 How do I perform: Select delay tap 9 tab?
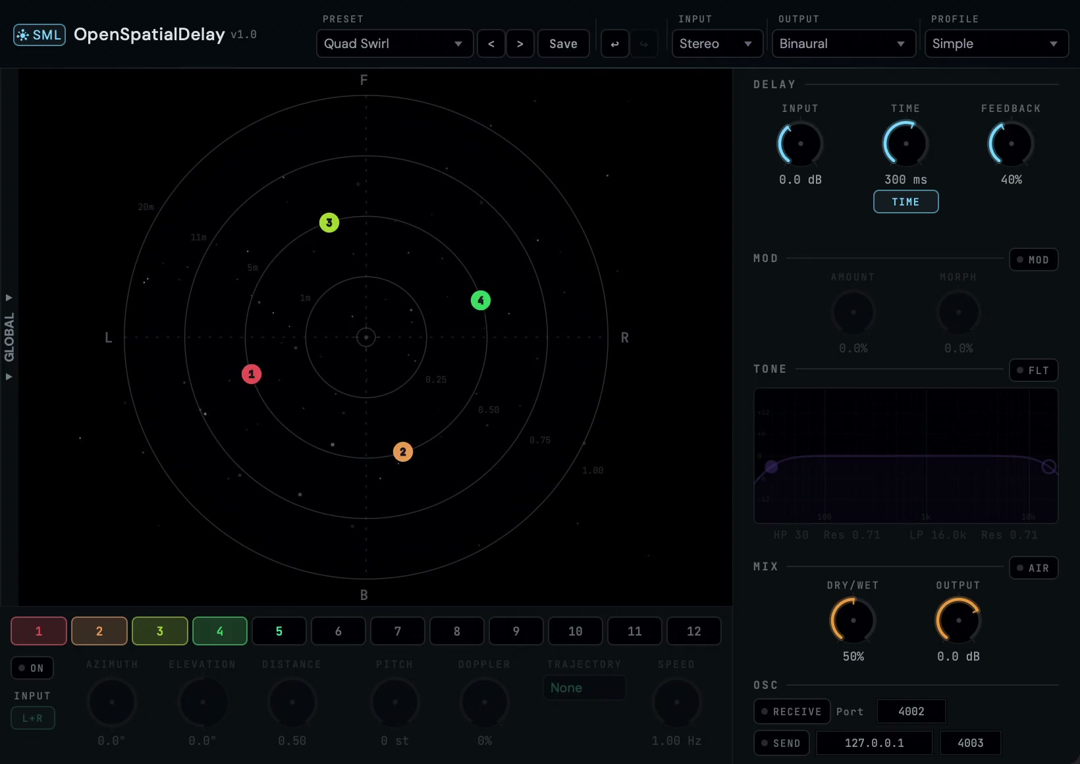click(x=516, y=631)
